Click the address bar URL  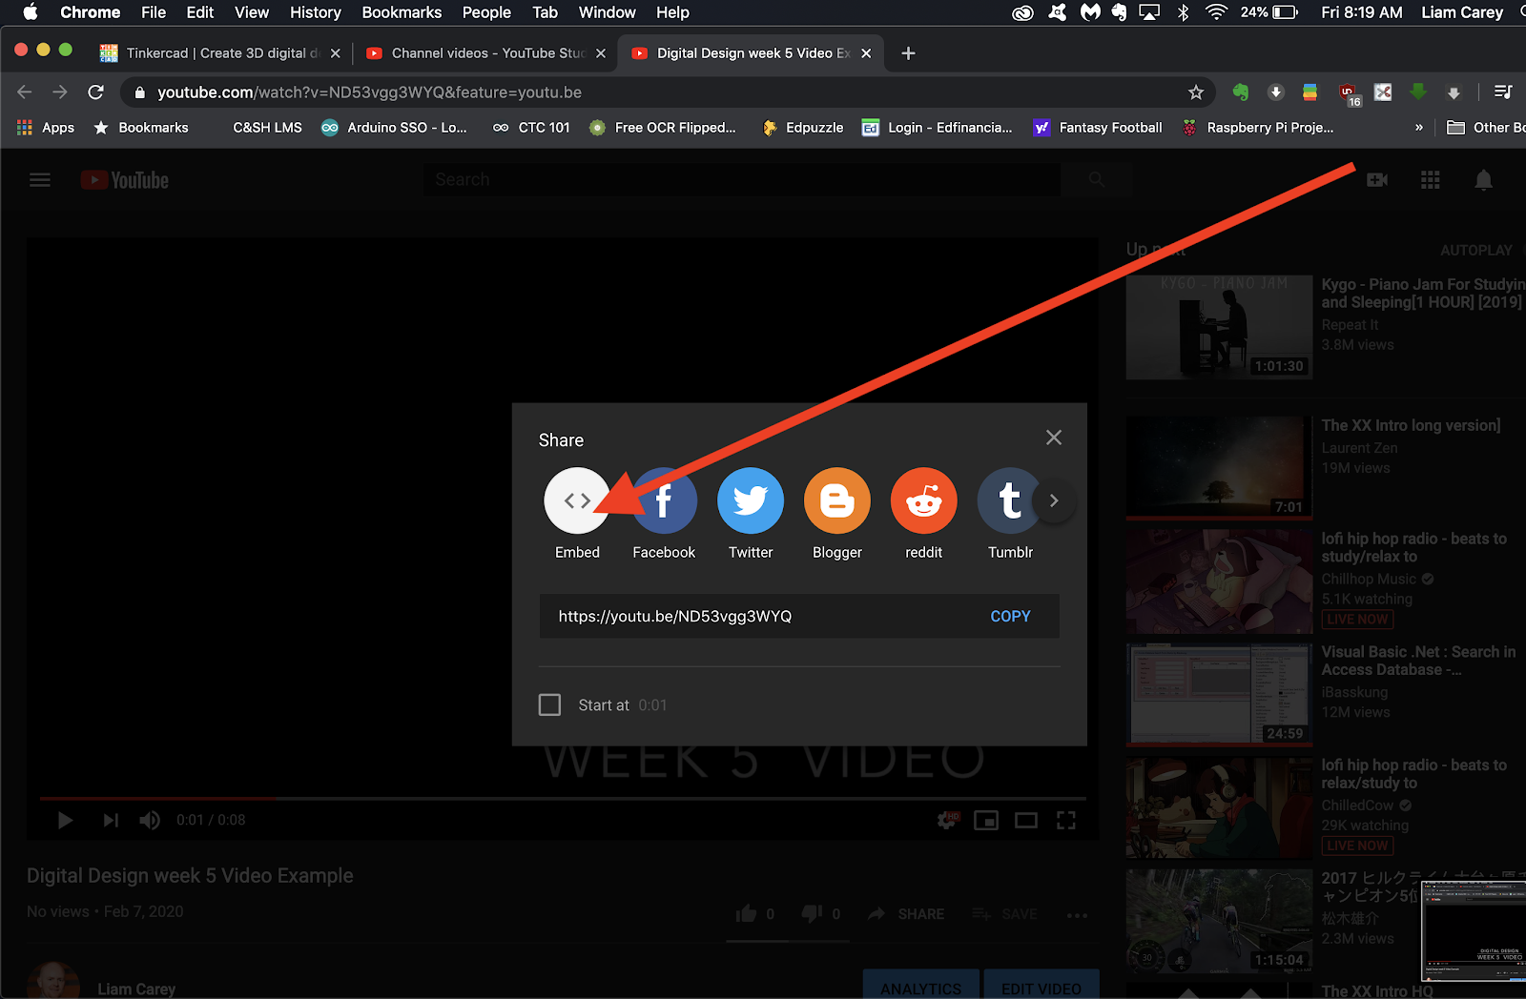370,92
